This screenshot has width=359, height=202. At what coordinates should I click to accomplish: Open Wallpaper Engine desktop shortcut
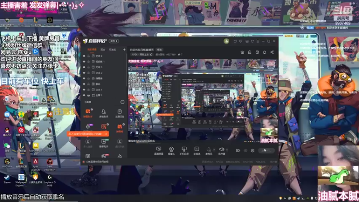point(21,180)
